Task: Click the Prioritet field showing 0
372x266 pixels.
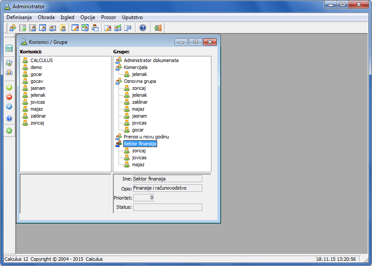Action: point(143,198)
